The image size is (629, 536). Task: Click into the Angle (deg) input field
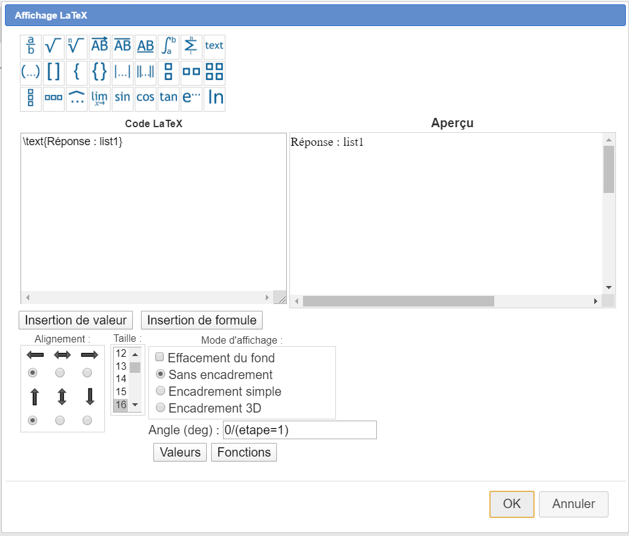click(299, 430)
